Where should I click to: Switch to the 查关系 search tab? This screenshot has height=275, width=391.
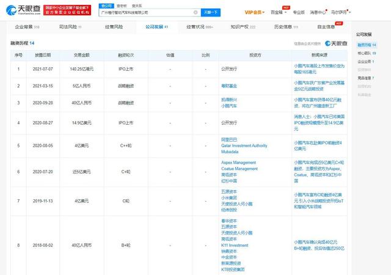137,4
